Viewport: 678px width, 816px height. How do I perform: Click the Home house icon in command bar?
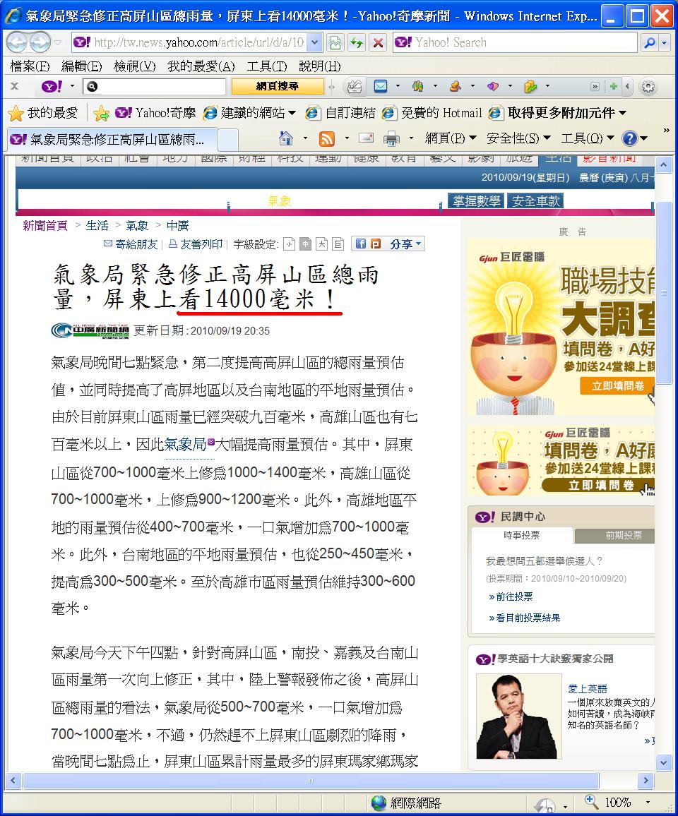(x=286, y=138)
